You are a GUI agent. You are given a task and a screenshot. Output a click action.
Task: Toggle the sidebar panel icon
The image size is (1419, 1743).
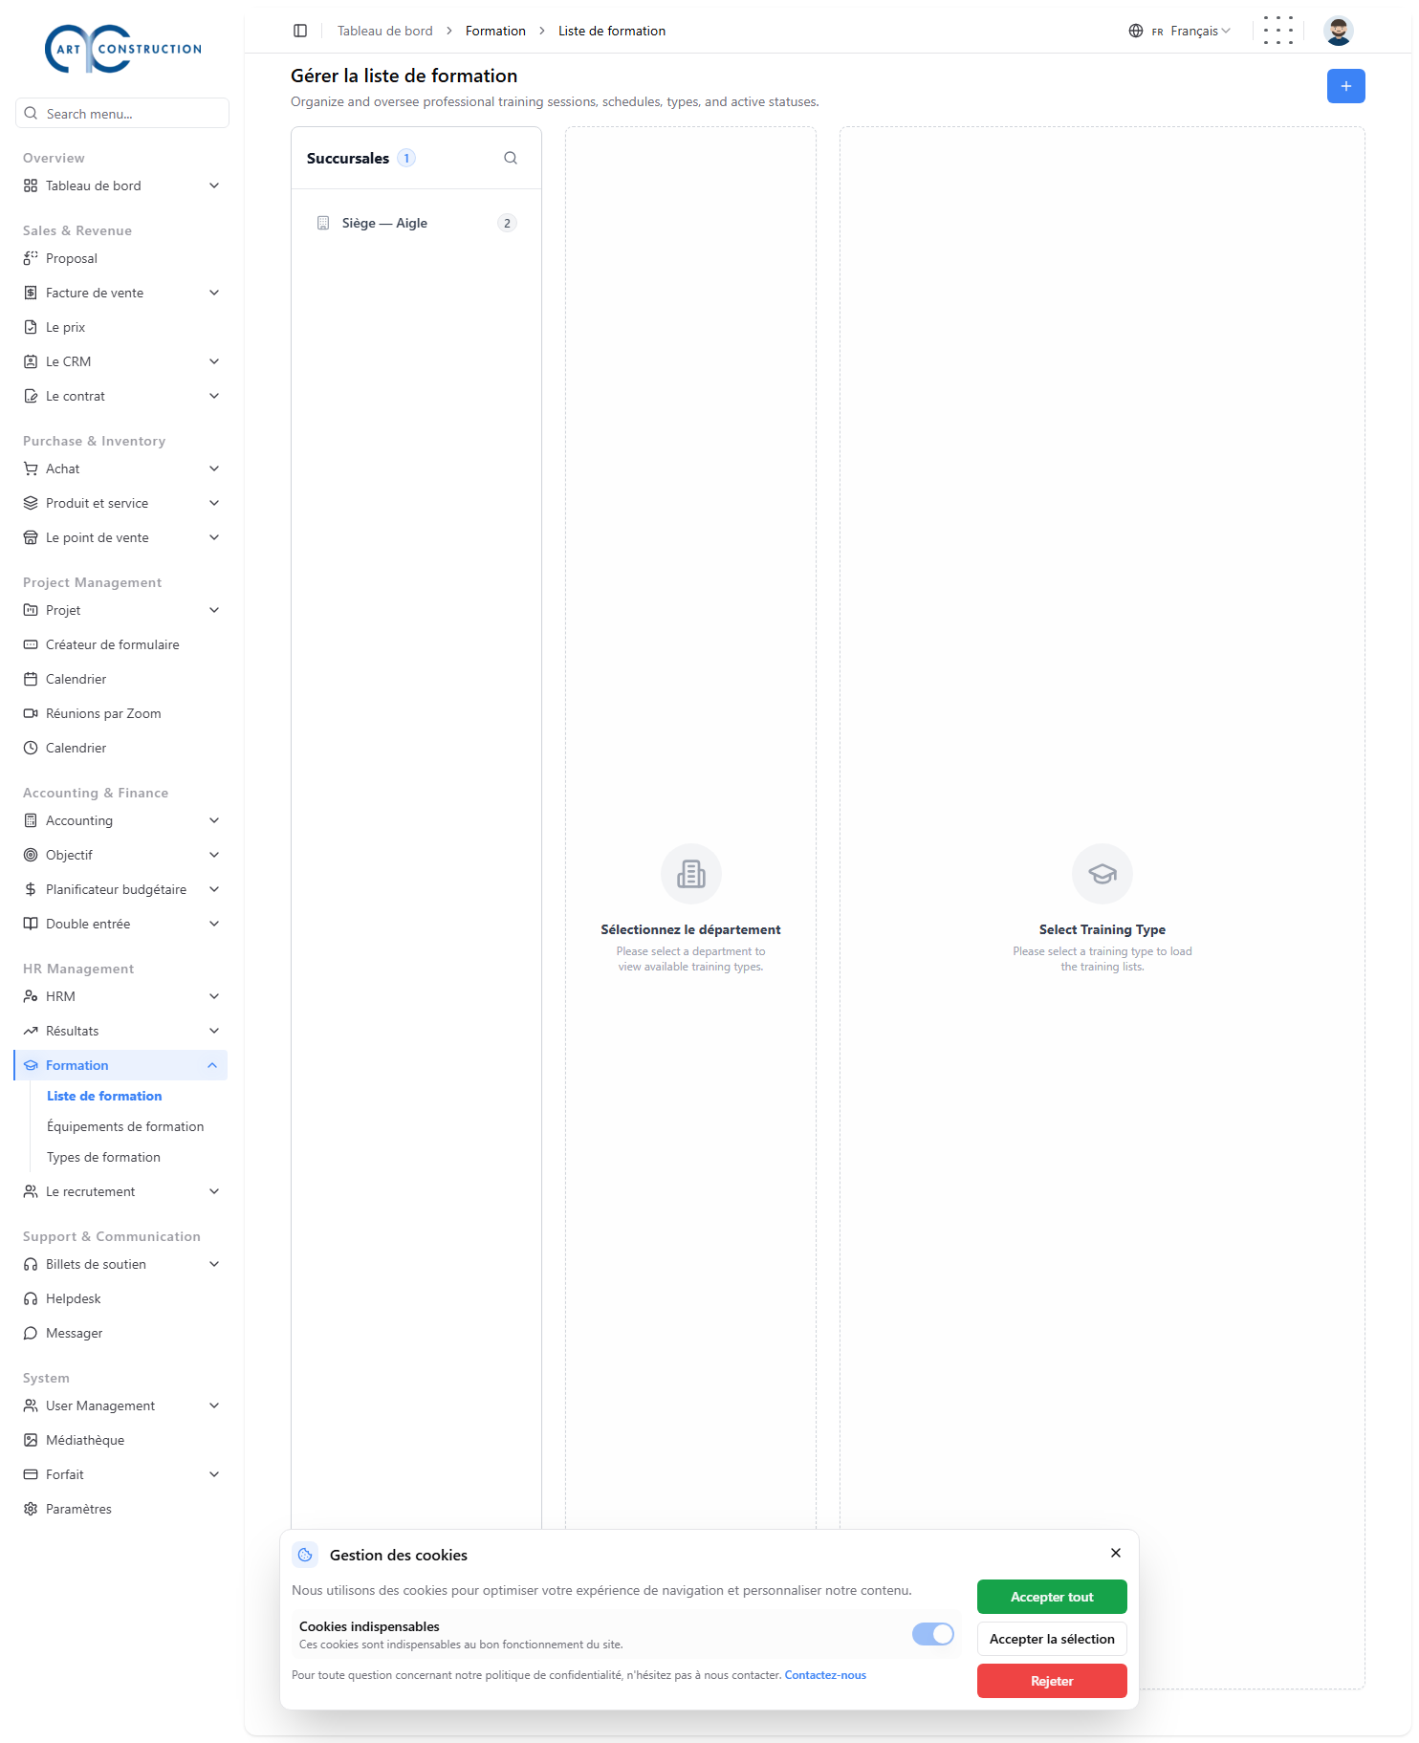pos(300,31)
